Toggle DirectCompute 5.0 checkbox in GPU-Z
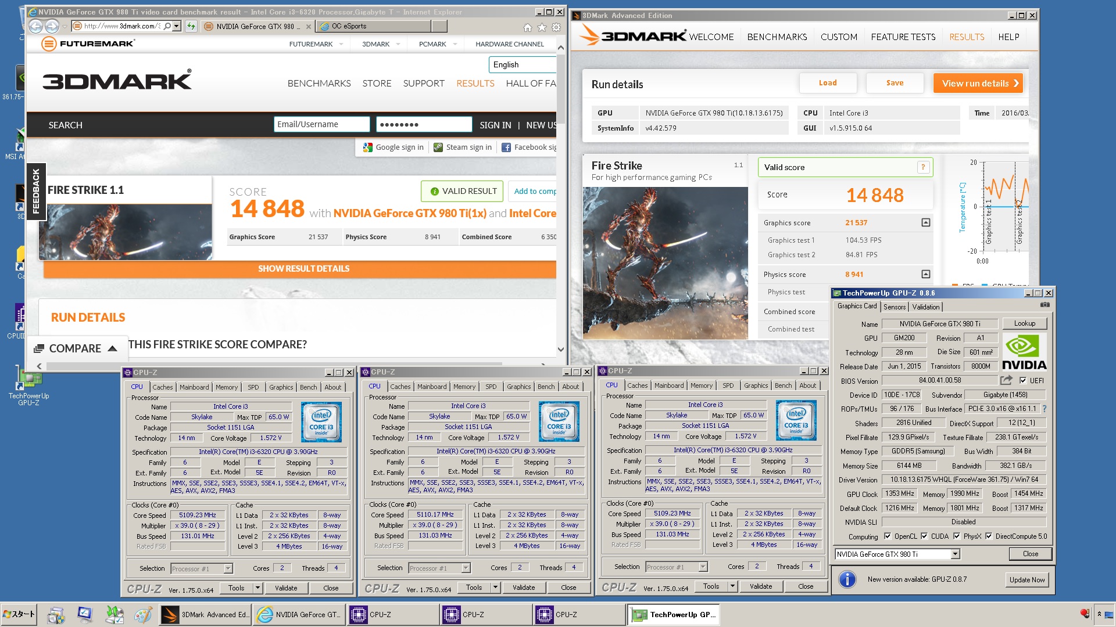Screen dimensions: 1116x627 (988, 536)
